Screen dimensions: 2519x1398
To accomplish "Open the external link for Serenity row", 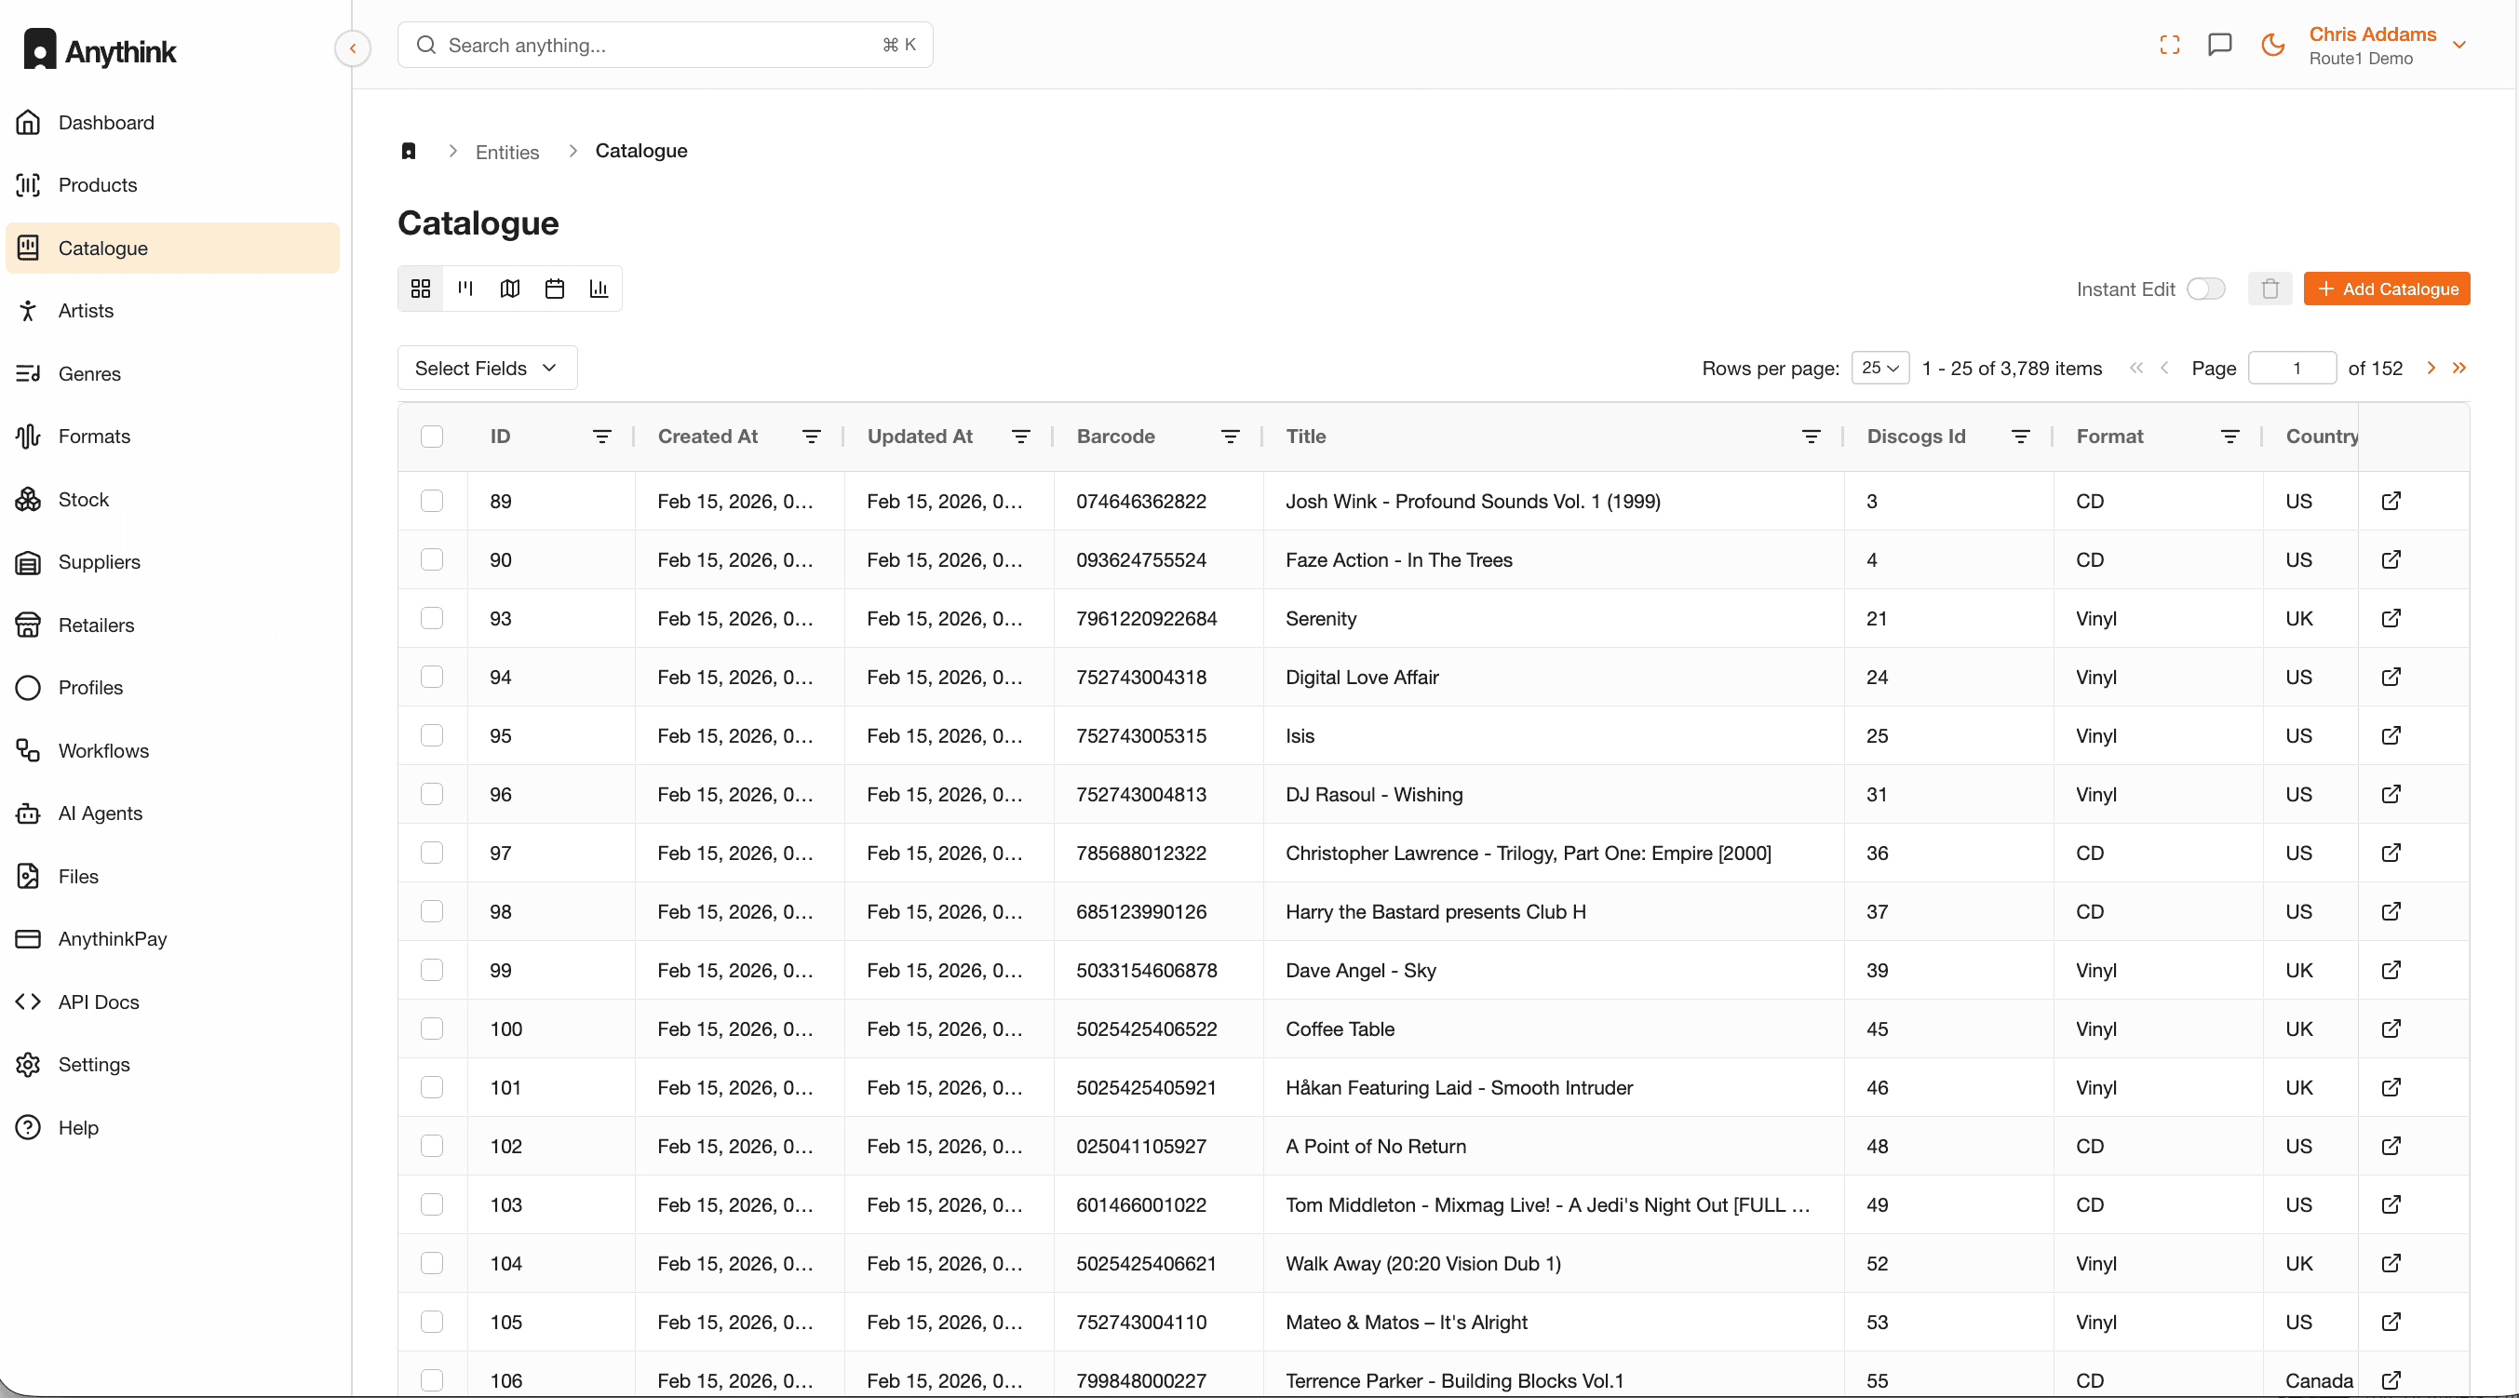I will 2391,618.
